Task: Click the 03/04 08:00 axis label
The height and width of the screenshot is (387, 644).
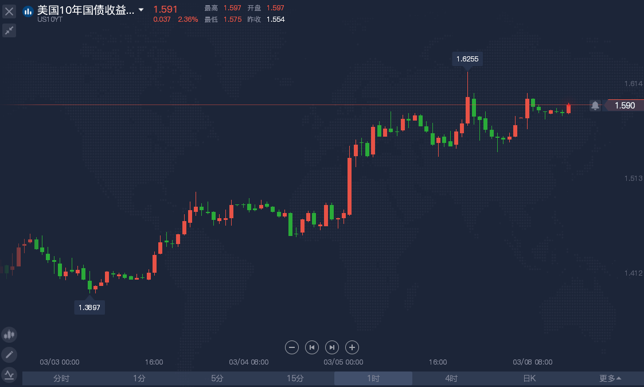Action: click(249, 362)
